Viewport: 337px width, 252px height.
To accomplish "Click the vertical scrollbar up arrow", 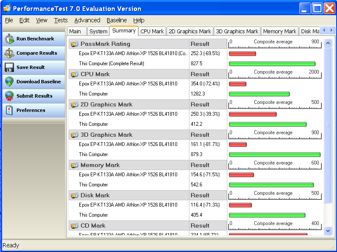I will 328,43.
